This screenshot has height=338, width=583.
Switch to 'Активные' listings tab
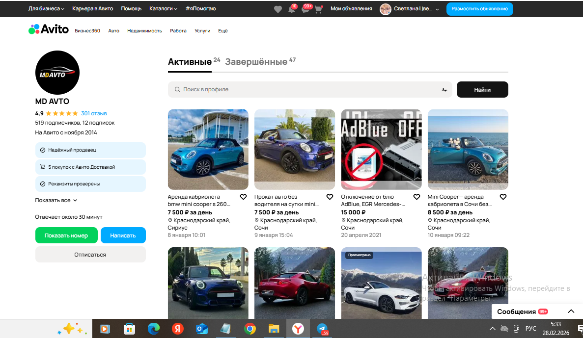pyautogui.click(x=190, y=62)
